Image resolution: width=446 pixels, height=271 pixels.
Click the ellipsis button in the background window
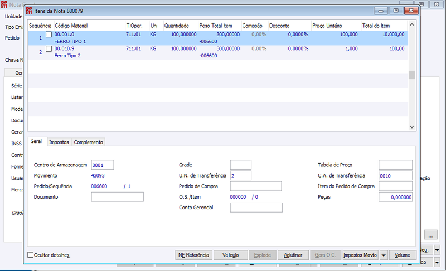(x=431, y=235)
